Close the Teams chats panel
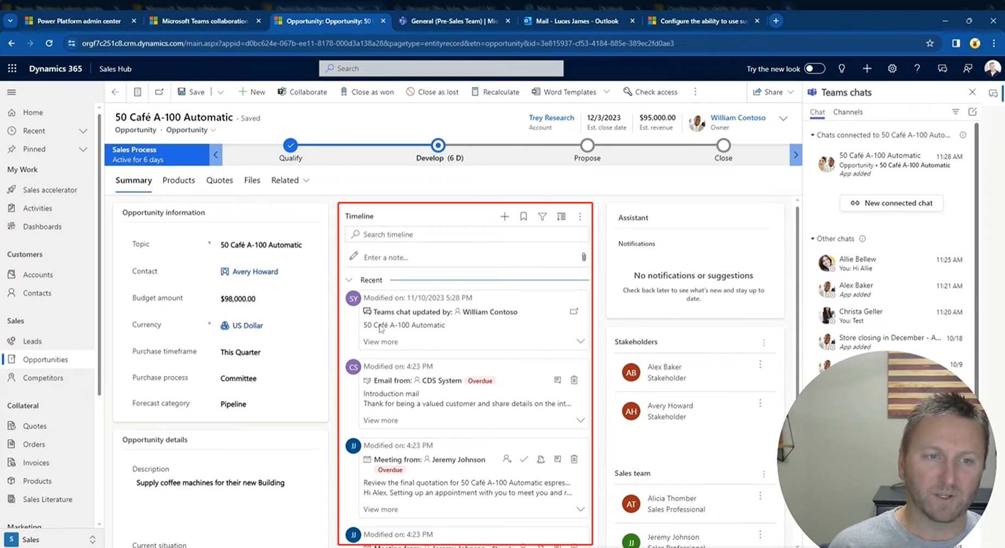1005x548 pixels. 972,92
